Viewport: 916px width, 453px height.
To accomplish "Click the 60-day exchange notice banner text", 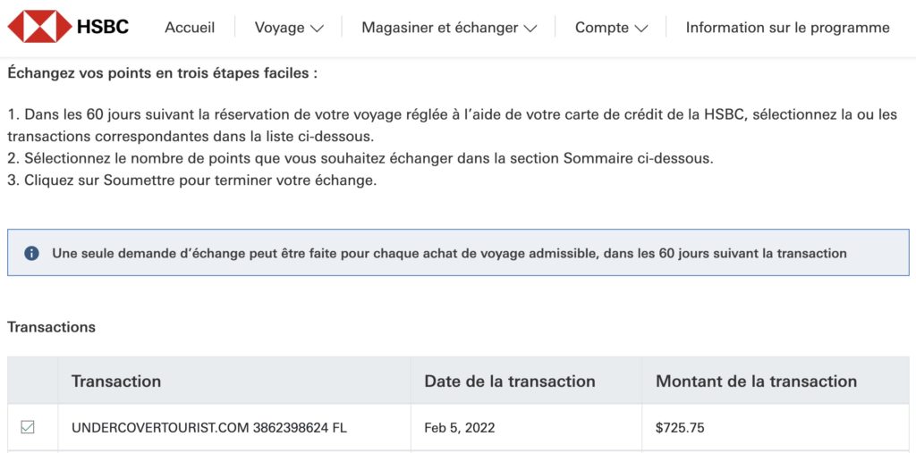I will click(449, 253).
